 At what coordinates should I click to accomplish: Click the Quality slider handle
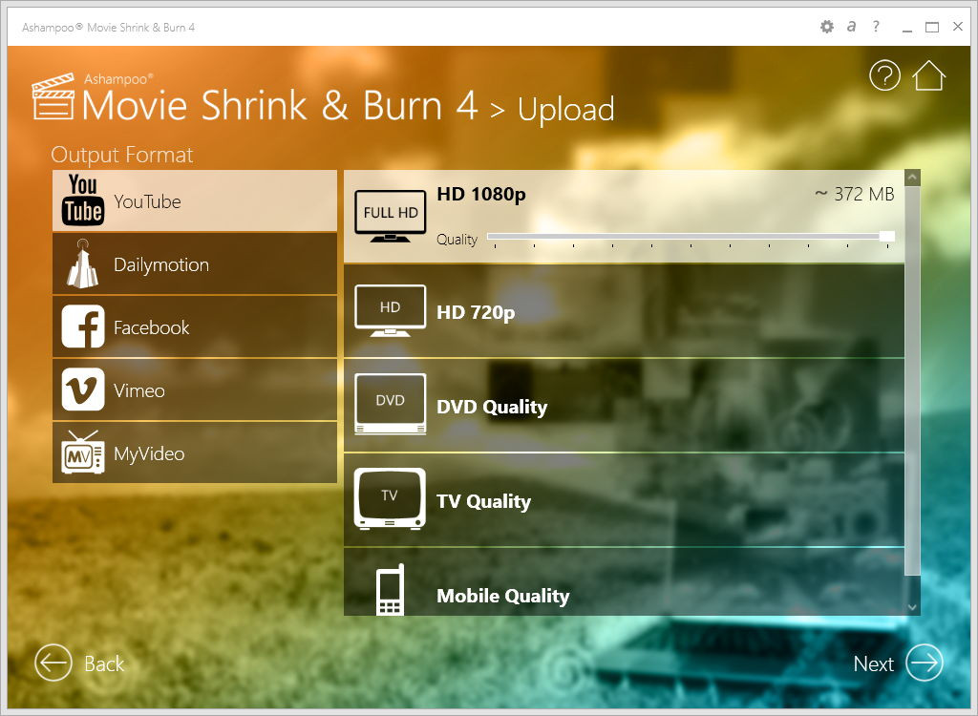tap(887, 237)
